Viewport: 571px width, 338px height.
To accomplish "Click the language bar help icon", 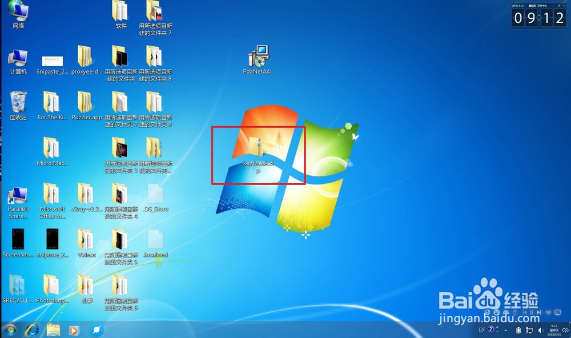I will coord(491,329).
